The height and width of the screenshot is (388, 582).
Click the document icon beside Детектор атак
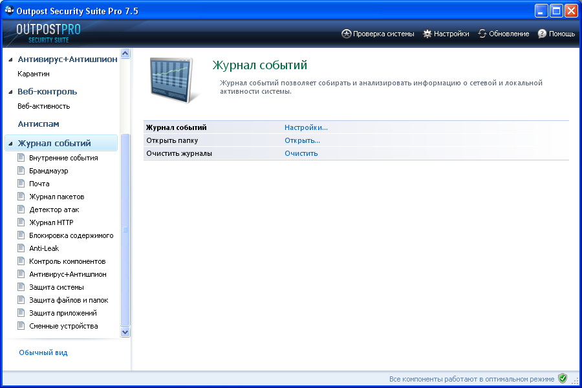point(21,210)
